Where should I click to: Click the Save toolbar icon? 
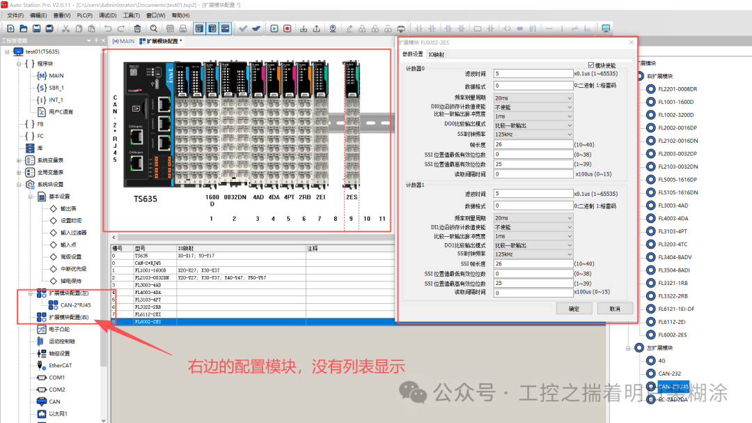36,29
